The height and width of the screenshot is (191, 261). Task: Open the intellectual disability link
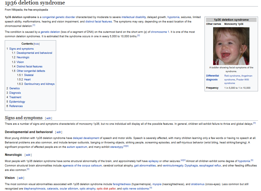[x=134, y=17]
